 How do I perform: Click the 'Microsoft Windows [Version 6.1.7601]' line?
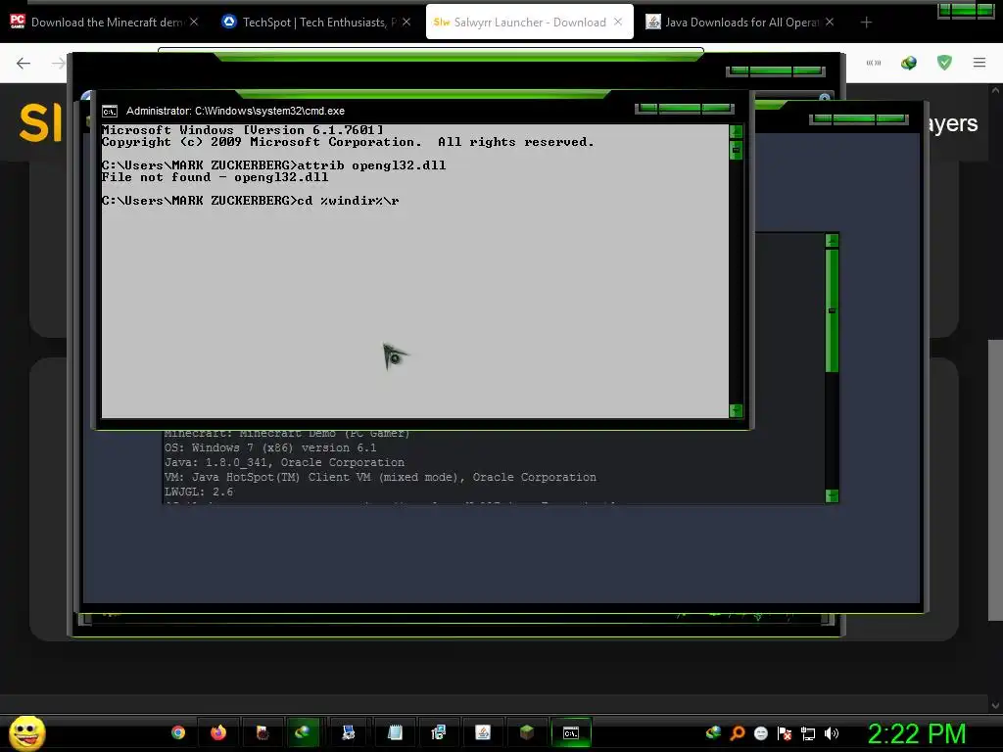[243, 130]
